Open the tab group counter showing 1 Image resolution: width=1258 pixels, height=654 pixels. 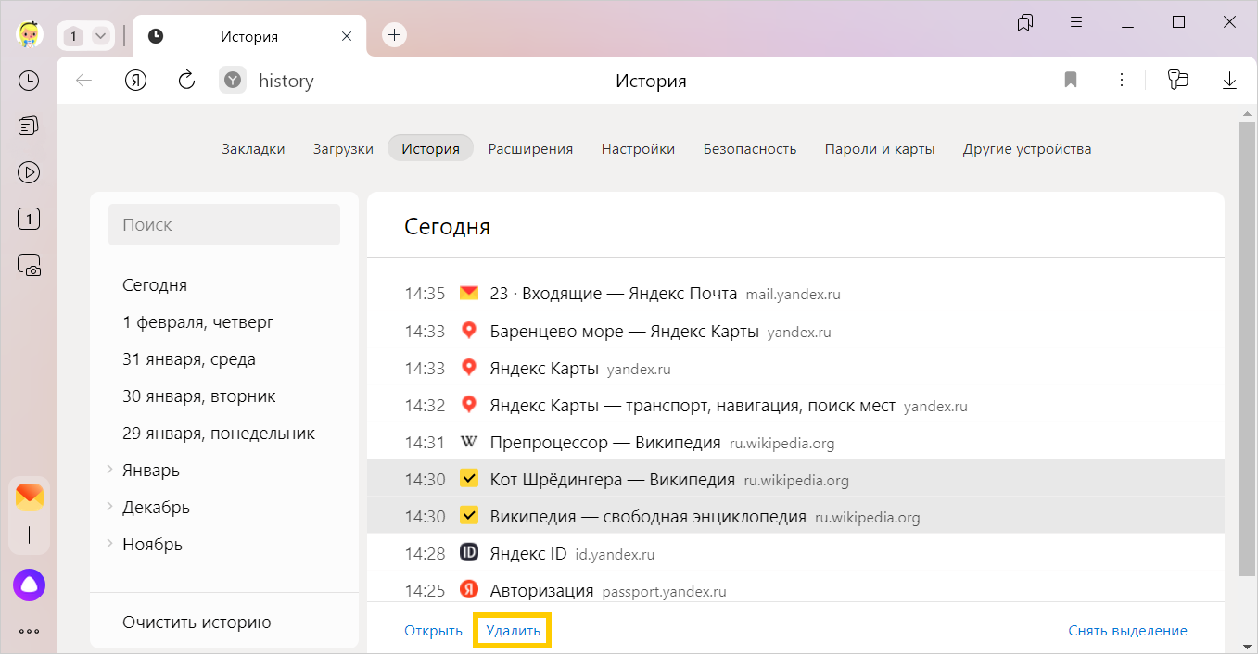tap(74, 36)
